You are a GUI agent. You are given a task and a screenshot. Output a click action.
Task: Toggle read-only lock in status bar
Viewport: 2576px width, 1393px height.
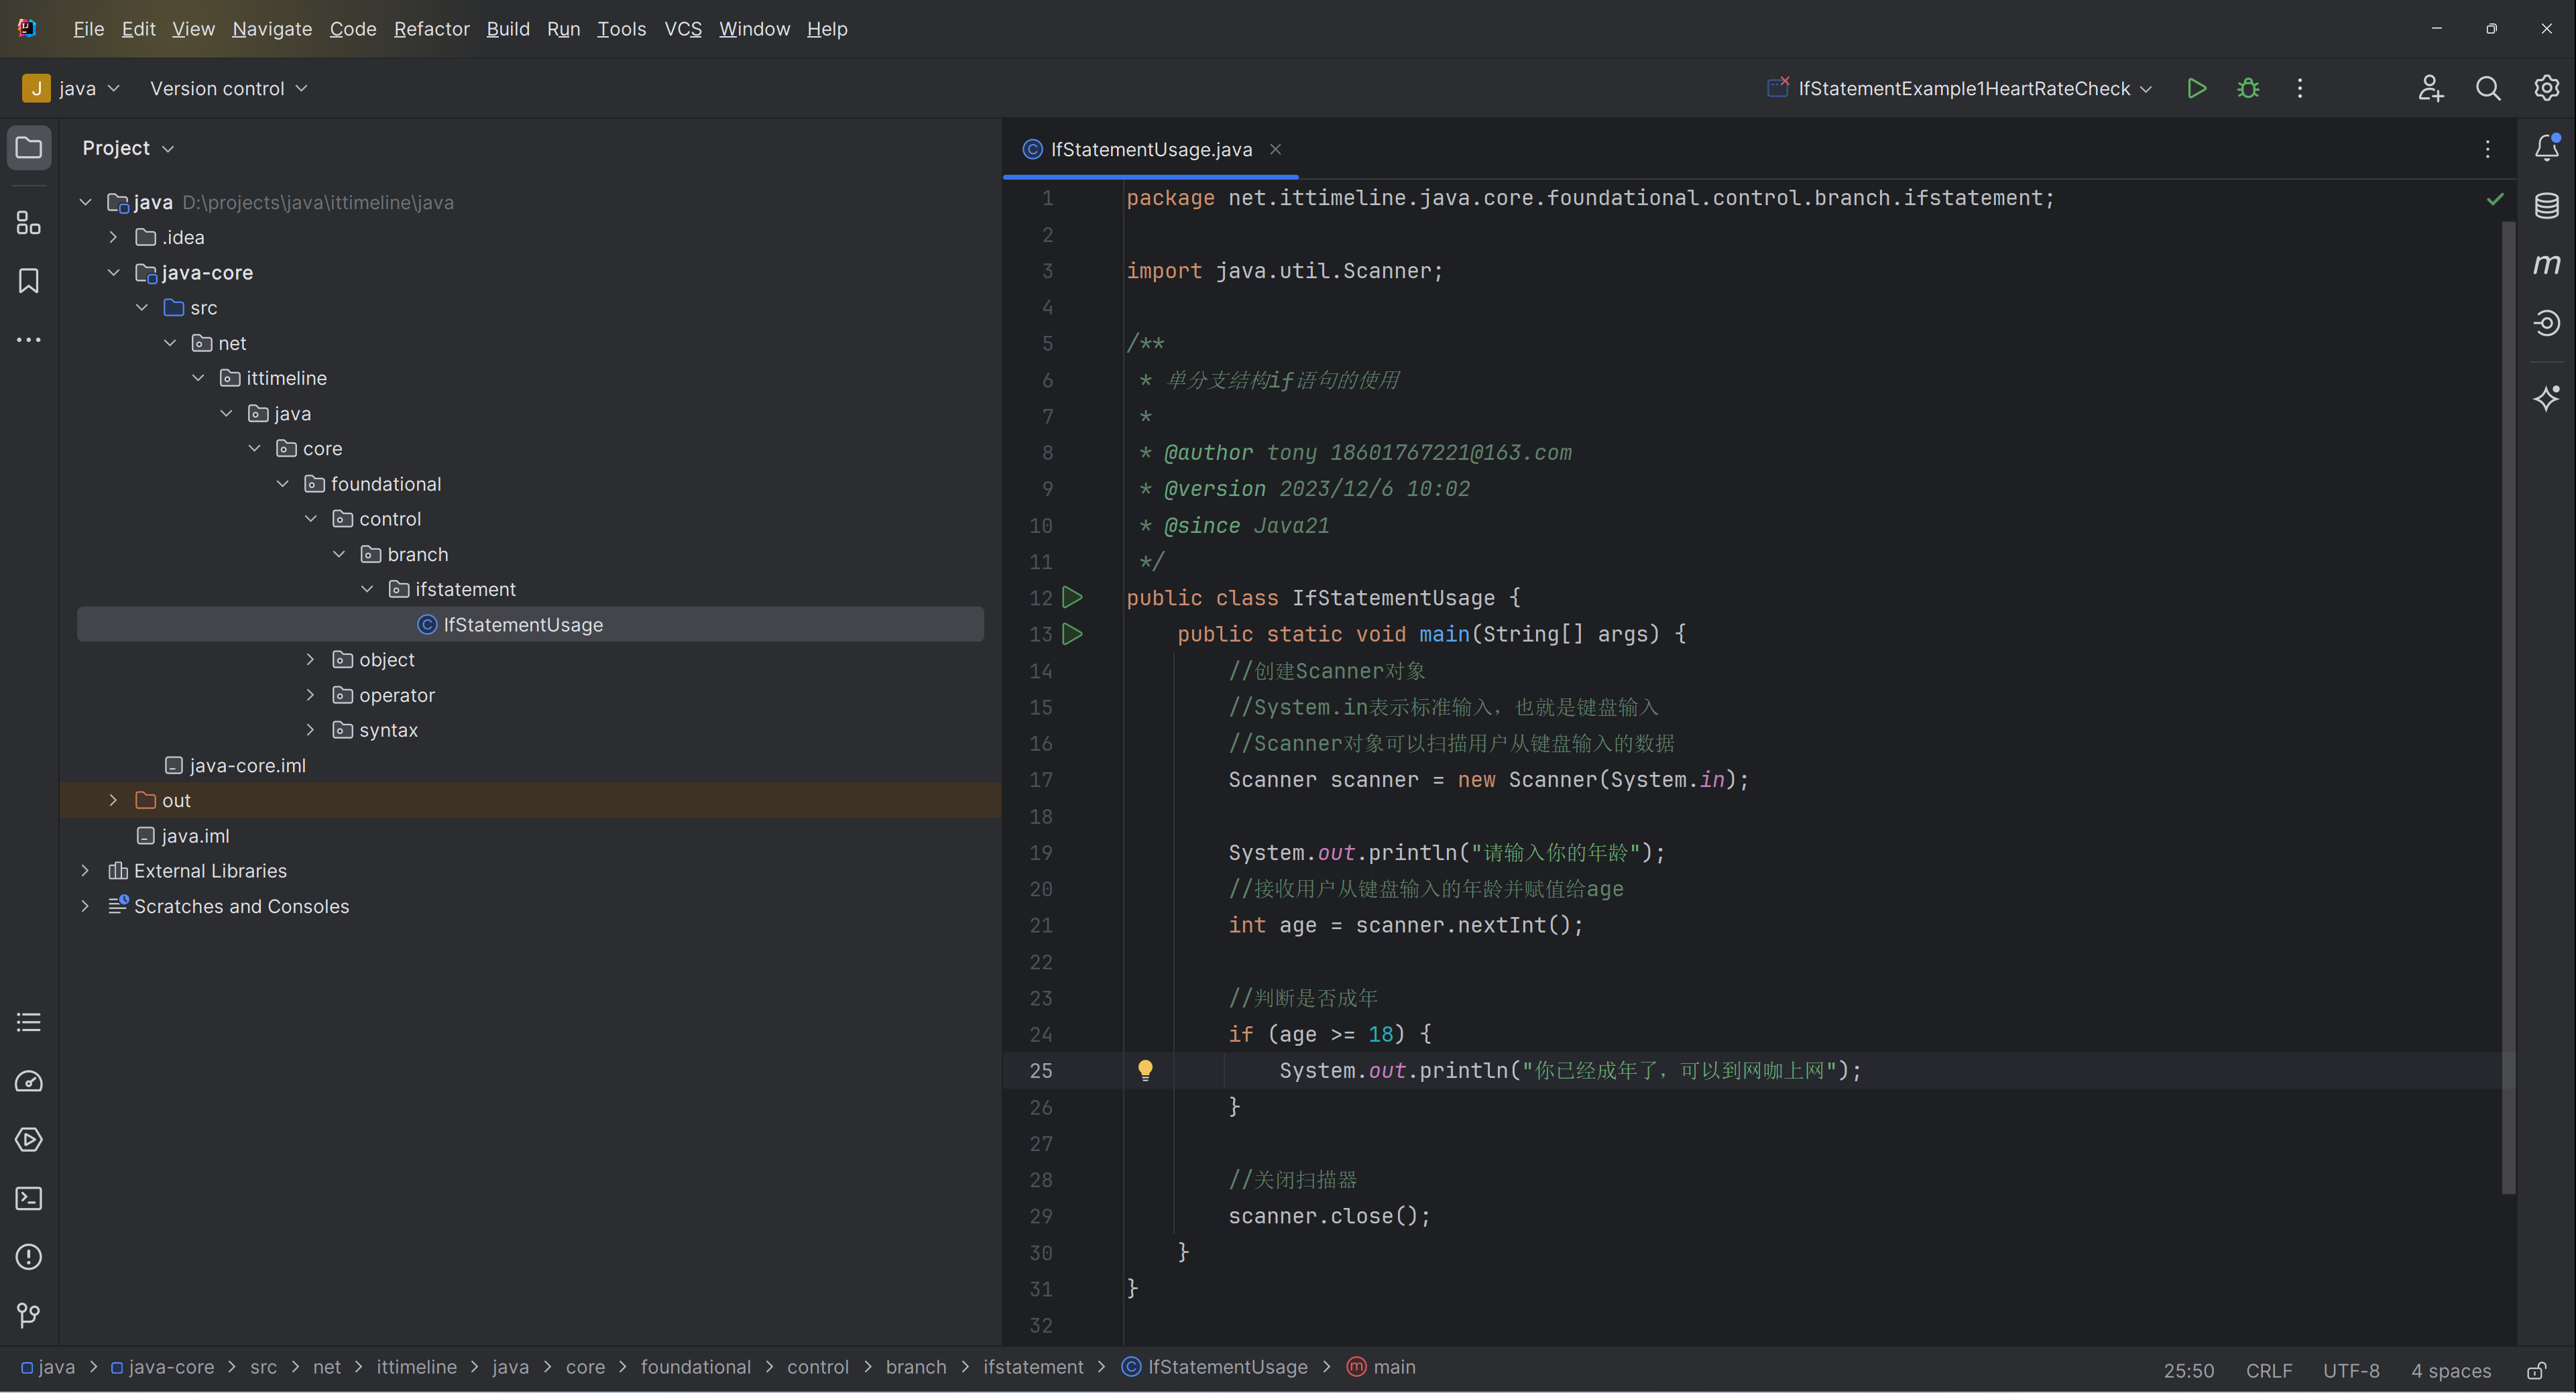pos(2536,1370)
